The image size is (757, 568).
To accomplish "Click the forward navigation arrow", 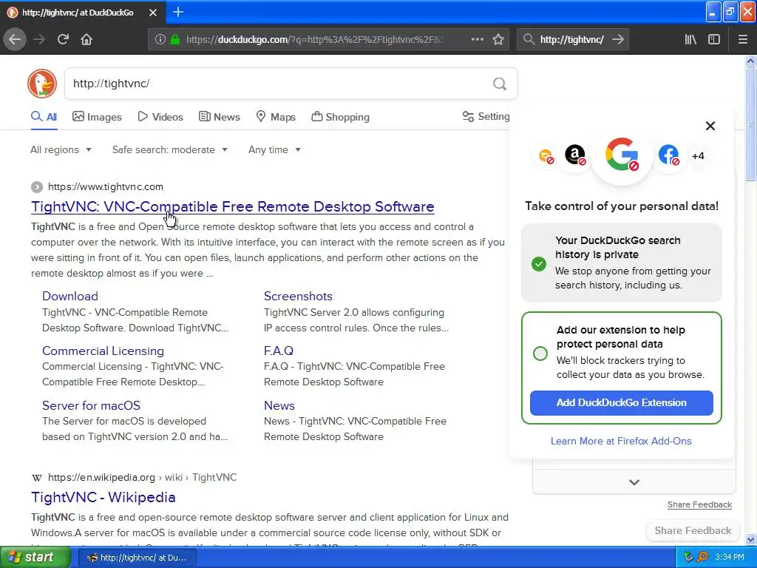I will (x=39, y=39).
